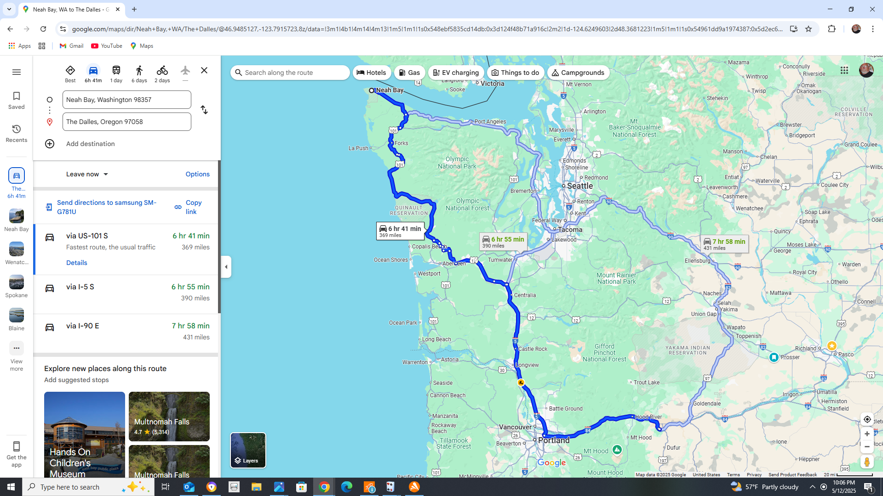
Task: Drop the Street View pegman icon
Action: point(867,462)
